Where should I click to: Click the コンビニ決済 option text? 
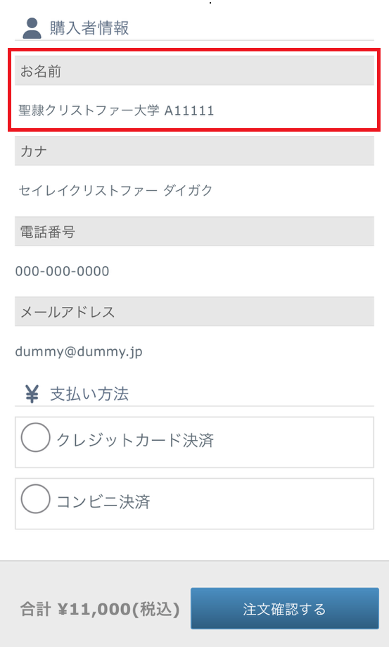[103, 502]
